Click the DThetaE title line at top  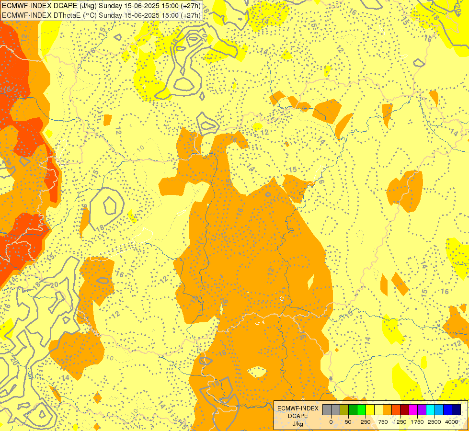(x=102, y=15)
